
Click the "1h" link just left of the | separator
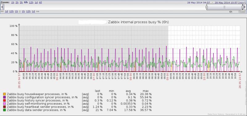17,11
